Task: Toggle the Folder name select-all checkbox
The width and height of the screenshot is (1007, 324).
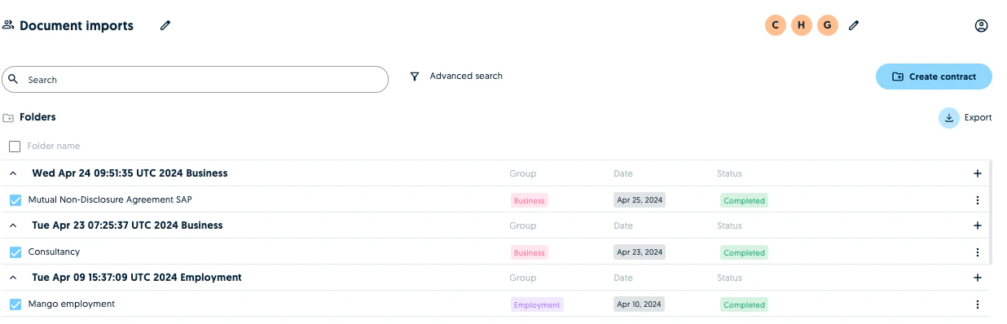Action: click(15, 147)
